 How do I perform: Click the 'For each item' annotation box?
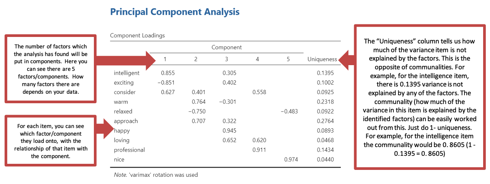pos(50,141)
